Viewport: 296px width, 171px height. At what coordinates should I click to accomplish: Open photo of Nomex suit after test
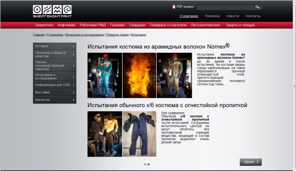click(x=174, y=75)
